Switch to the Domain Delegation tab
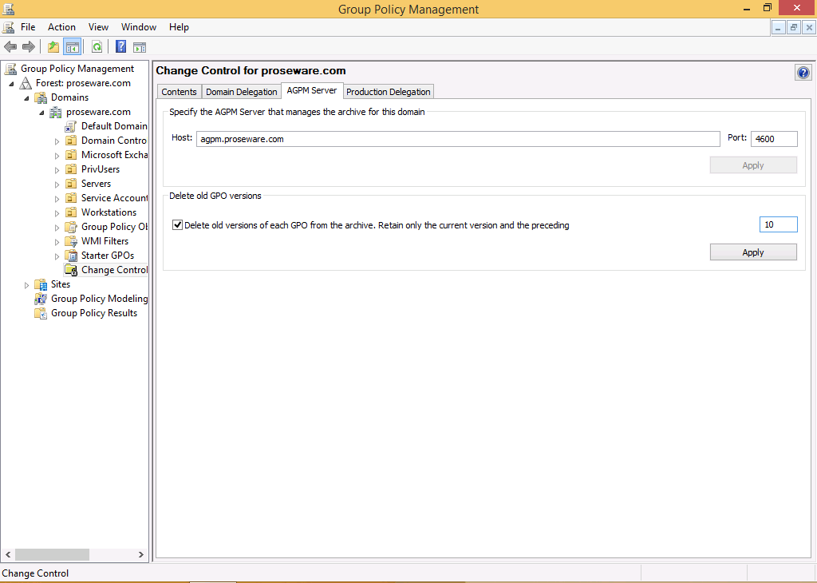817x583 pixels. click(241, 92)
